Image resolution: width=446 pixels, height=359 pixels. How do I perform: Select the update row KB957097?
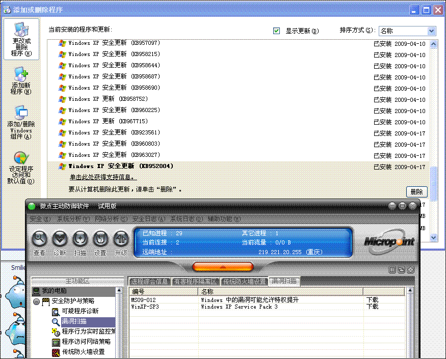point(239,43)
